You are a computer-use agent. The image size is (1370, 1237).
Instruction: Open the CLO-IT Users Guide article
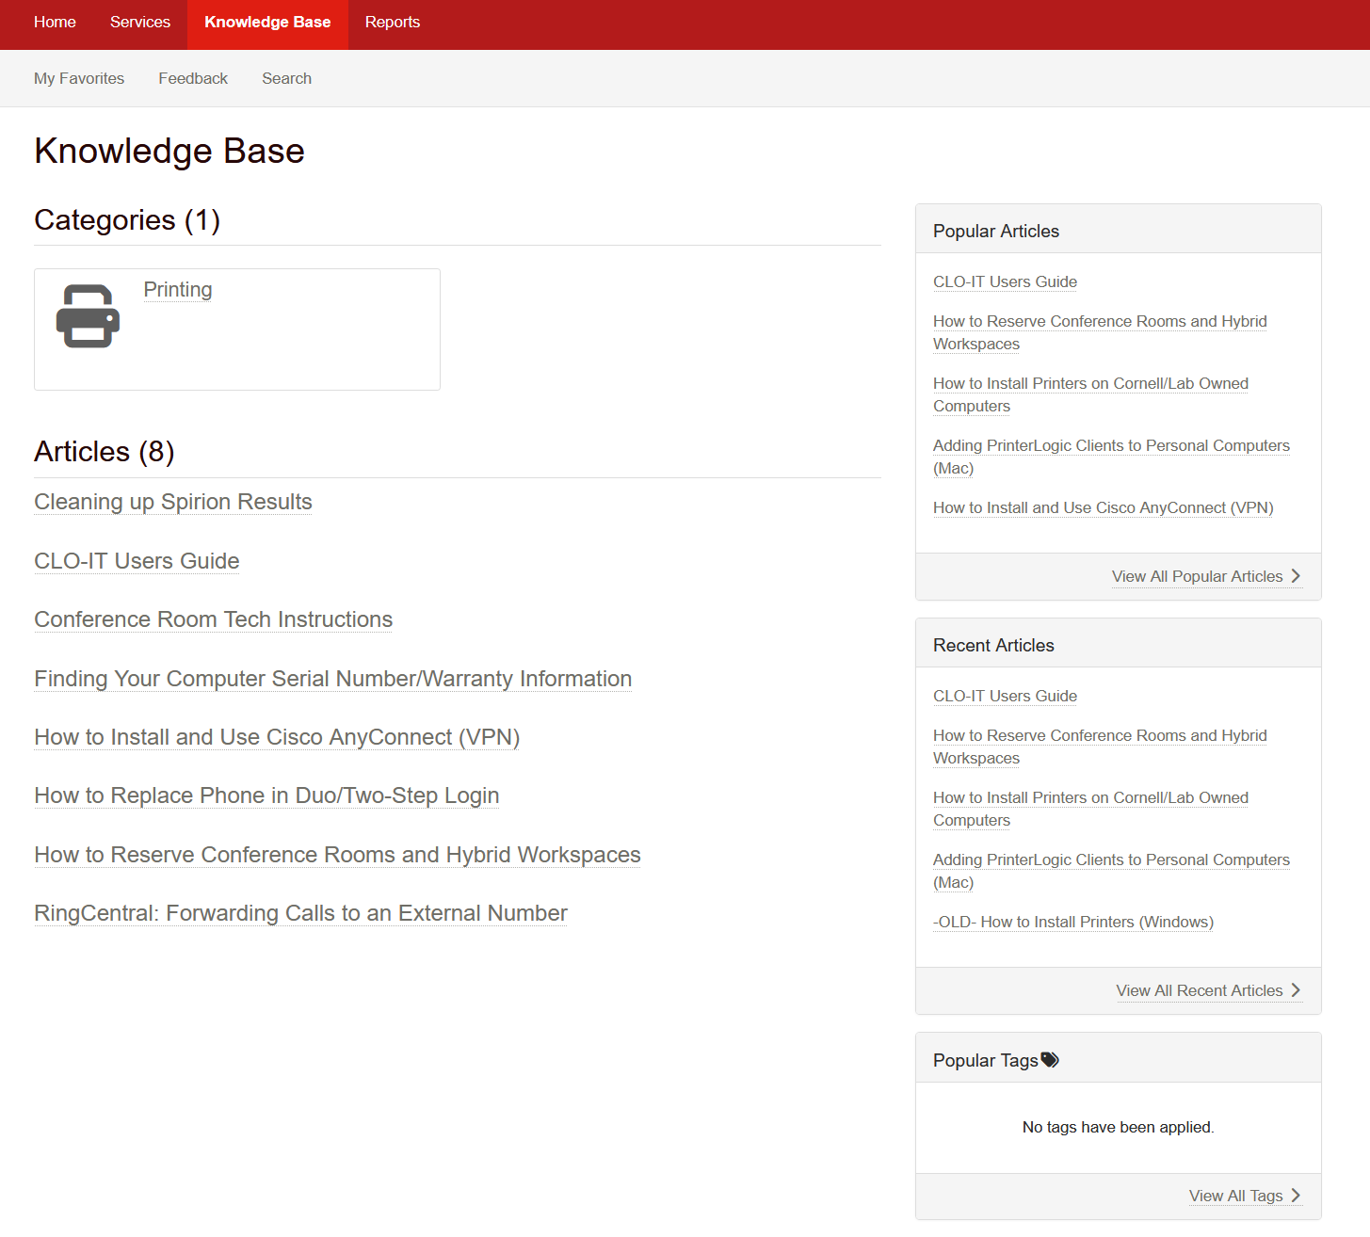137,560
